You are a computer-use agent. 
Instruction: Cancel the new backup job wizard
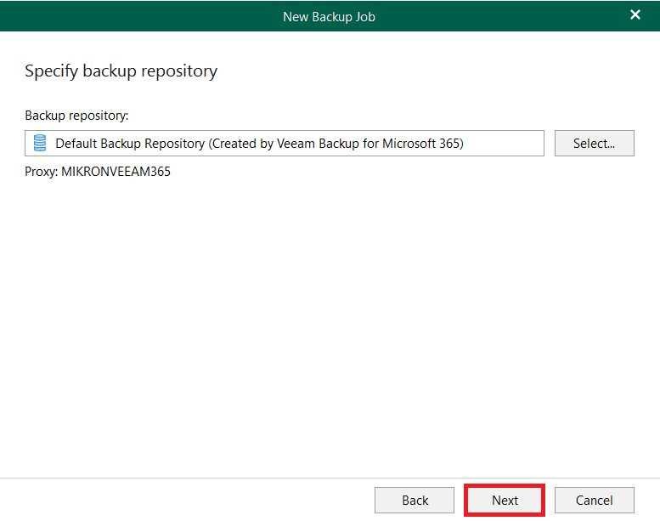coord(594,500)
